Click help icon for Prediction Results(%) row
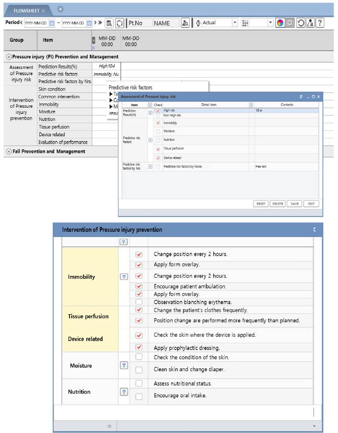This screenshot has width=338, height=433. pyautogui.click(x=151, y=113)
